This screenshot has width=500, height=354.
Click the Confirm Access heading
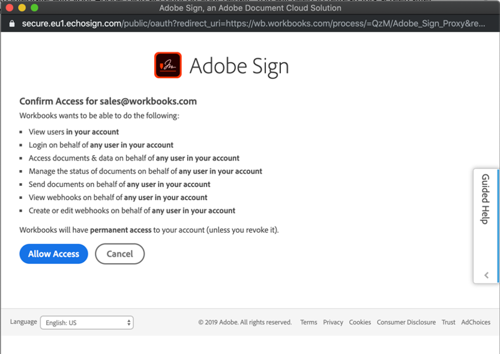click(108, 101)
